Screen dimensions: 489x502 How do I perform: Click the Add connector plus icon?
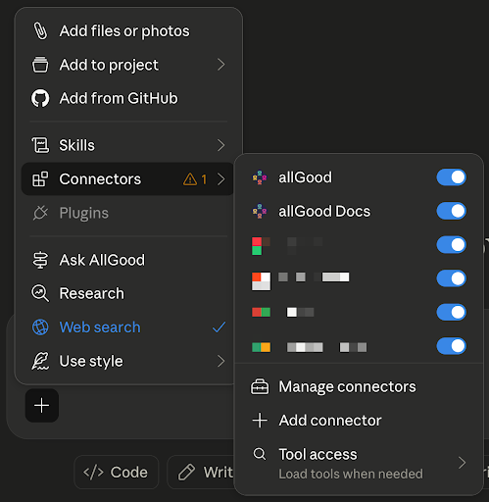coord(260,421)
